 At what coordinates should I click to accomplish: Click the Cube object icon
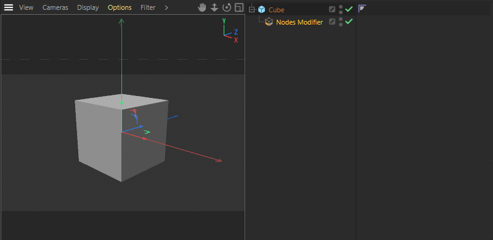click(261, 9)
